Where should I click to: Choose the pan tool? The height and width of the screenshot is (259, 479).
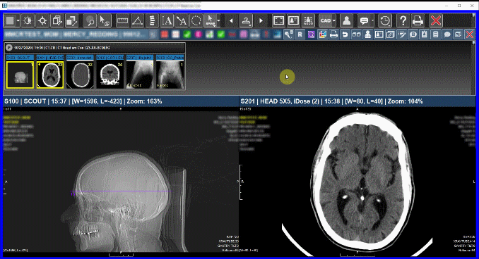pos(42,20)
